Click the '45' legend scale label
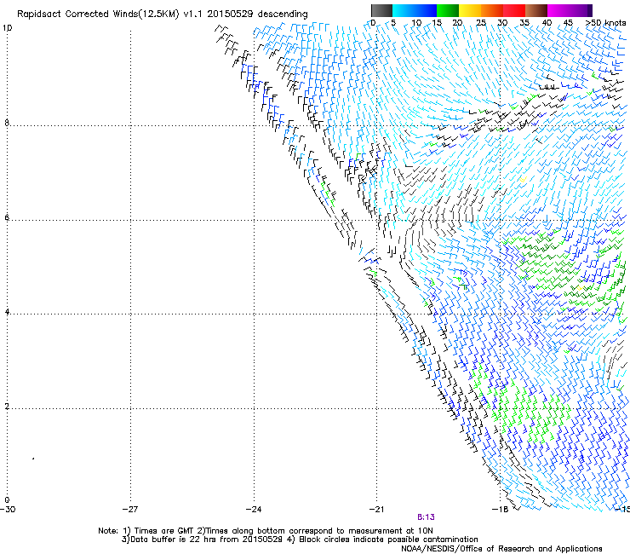Image resolution: width=630 pixels, height=554 pixels. click(x=568, y=23)
